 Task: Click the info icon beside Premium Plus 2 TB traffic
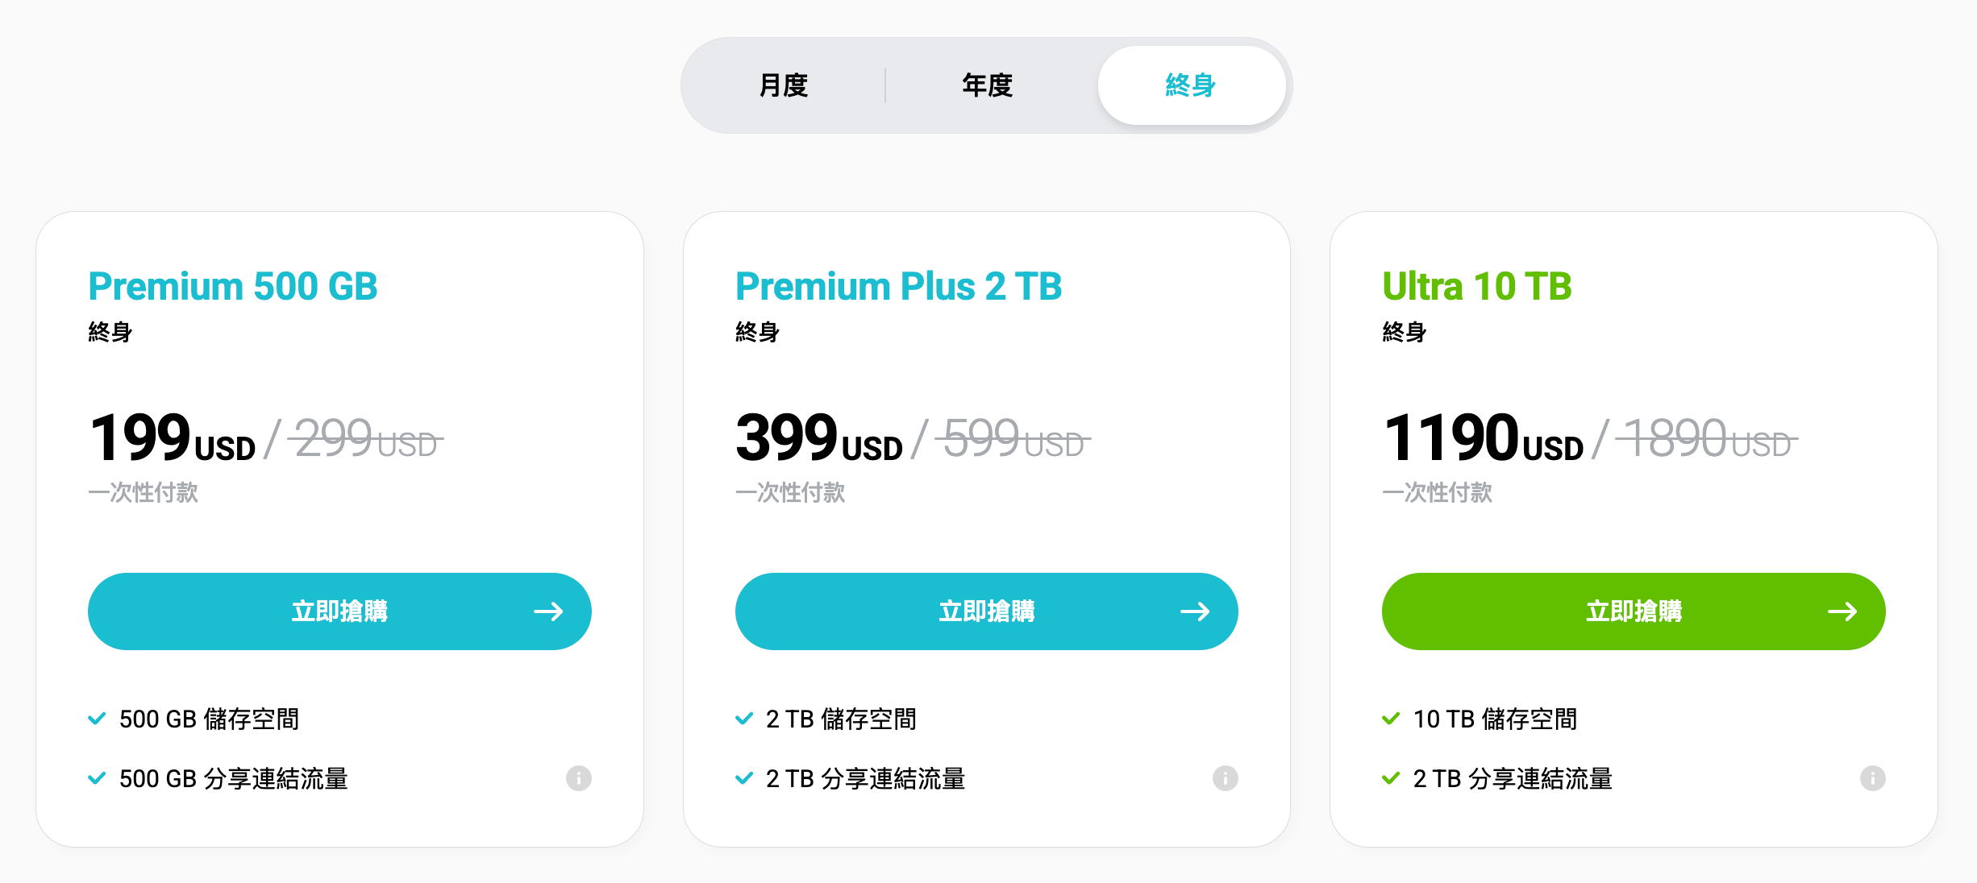(1225, 778)
